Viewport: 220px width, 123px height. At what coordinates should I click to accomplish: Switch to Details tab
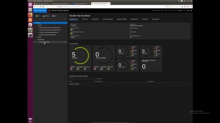coord(85,19)
